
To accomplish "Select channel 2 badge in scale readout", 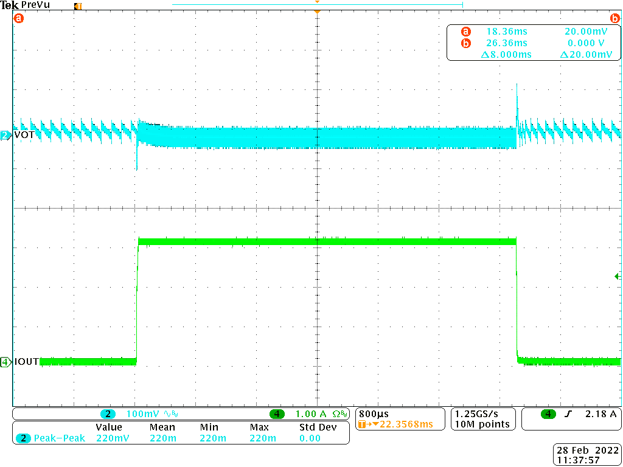I will 108,414.
